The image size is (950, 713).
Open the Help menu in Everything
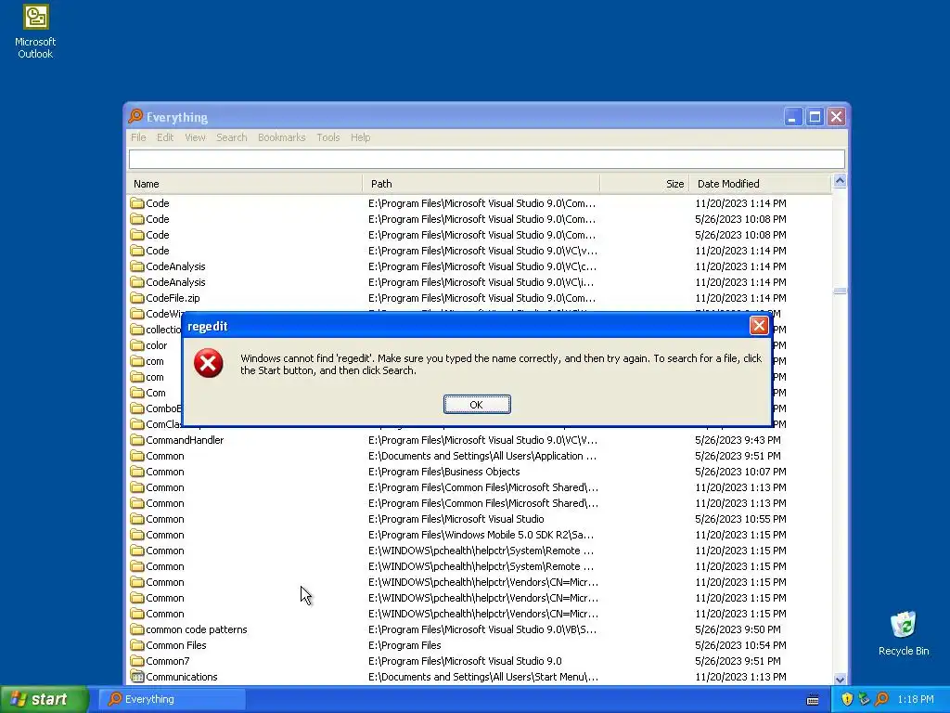tap(360, 137)
